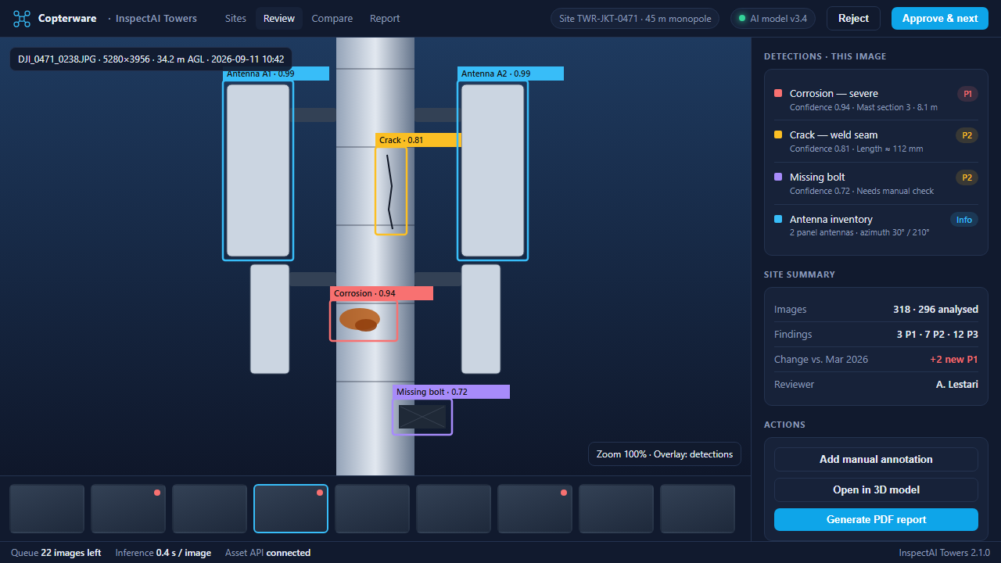Open the Report tab
Viewport: 1001px width, 563px height.
click(x=385, y=19)
